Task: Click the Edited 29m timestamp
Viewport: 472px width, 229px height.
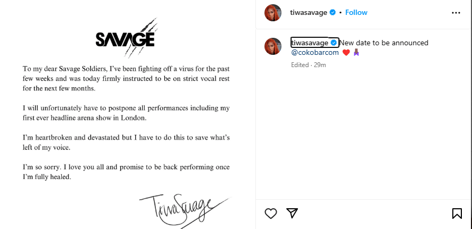Action: [x=308, y=65]
